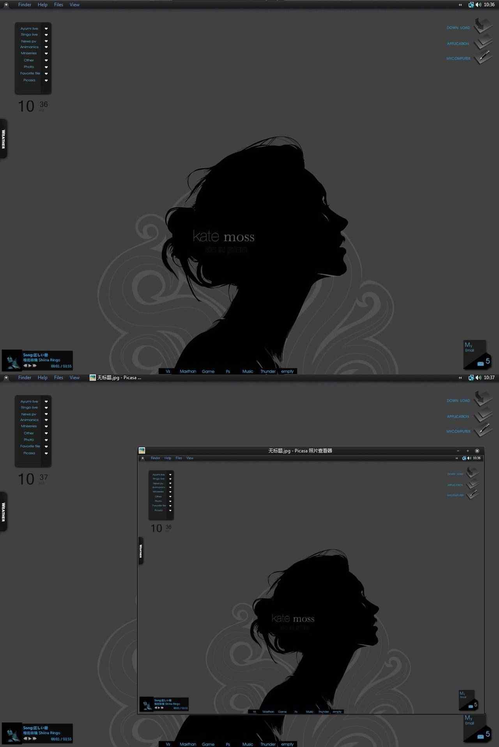
Task: Click the heart next to Ringo live, upper desktop
Action: coord(46,35)
